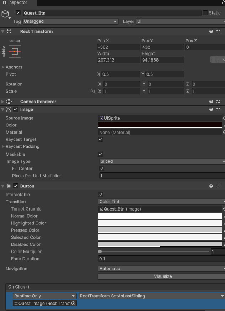Open the Image Color swatch
Viewport: 225px width, 311px height.
pos(160,125)
